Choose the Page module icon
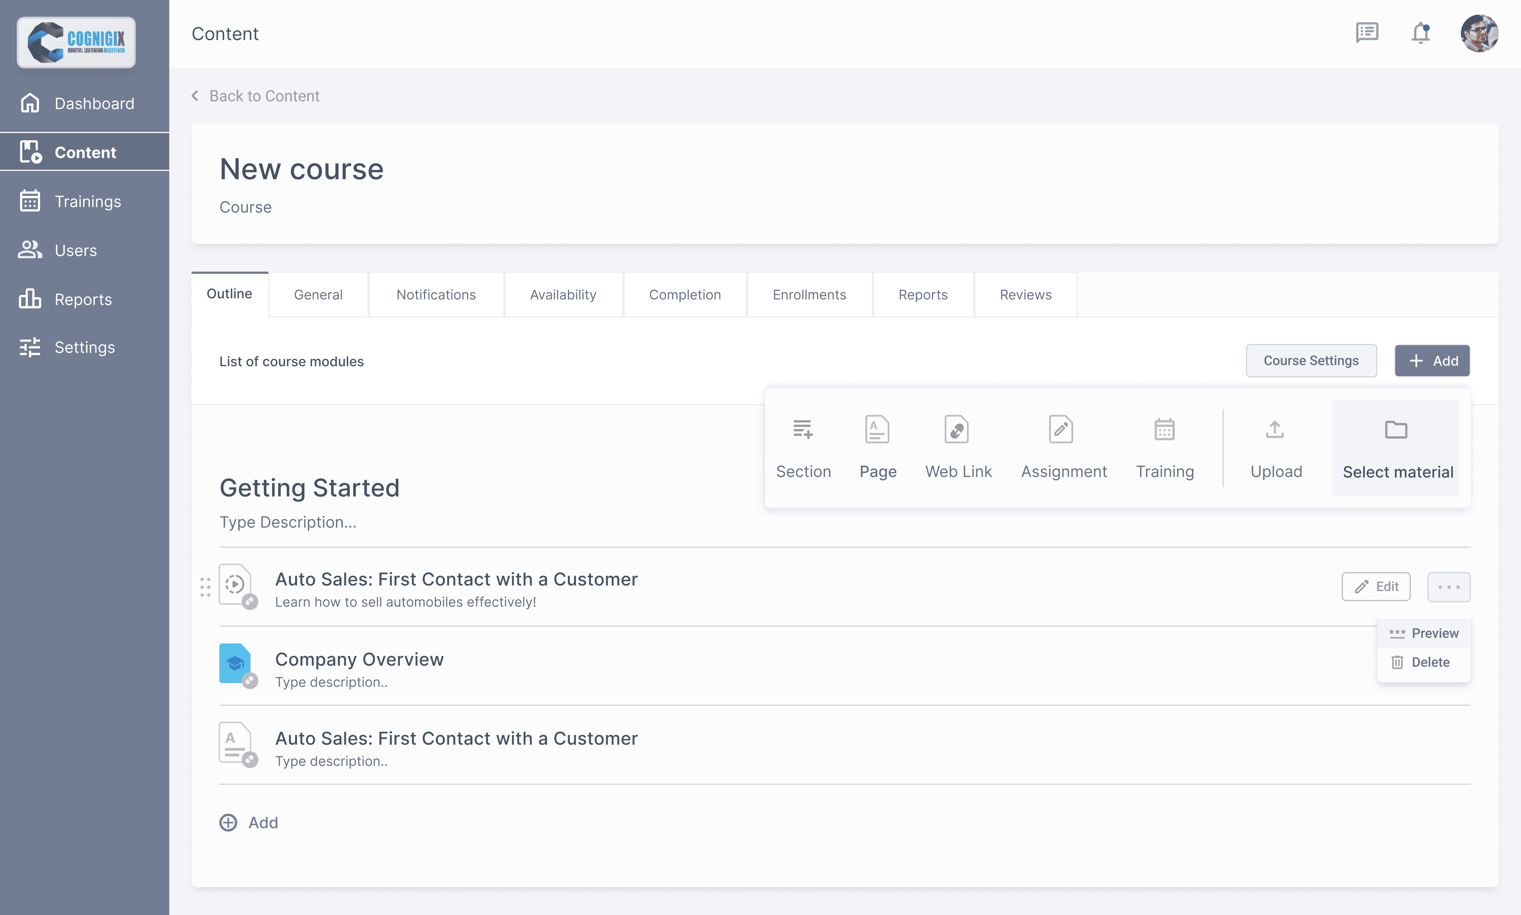The width and height of the screenshot is (1521, 915). tap(877, 430)
